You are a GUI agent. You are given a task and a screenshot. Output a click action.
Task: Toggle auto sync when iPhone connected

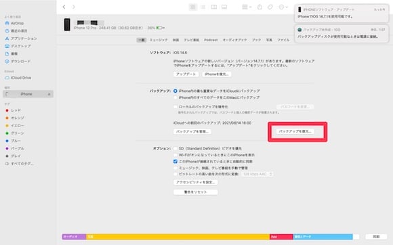pyautogui.click(x=175, y=162)
